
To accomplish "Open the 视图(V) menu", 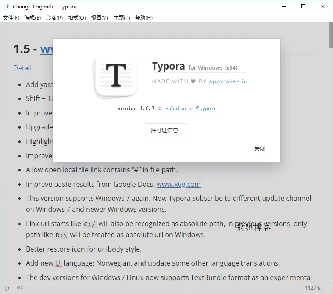I will pos(100,18).
